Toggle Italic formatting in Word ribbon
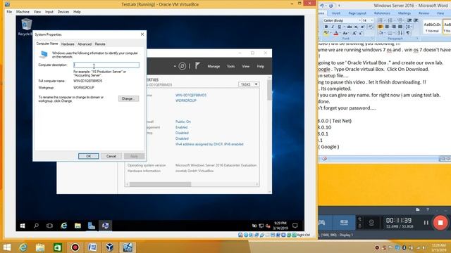 (x=333, y=27)
